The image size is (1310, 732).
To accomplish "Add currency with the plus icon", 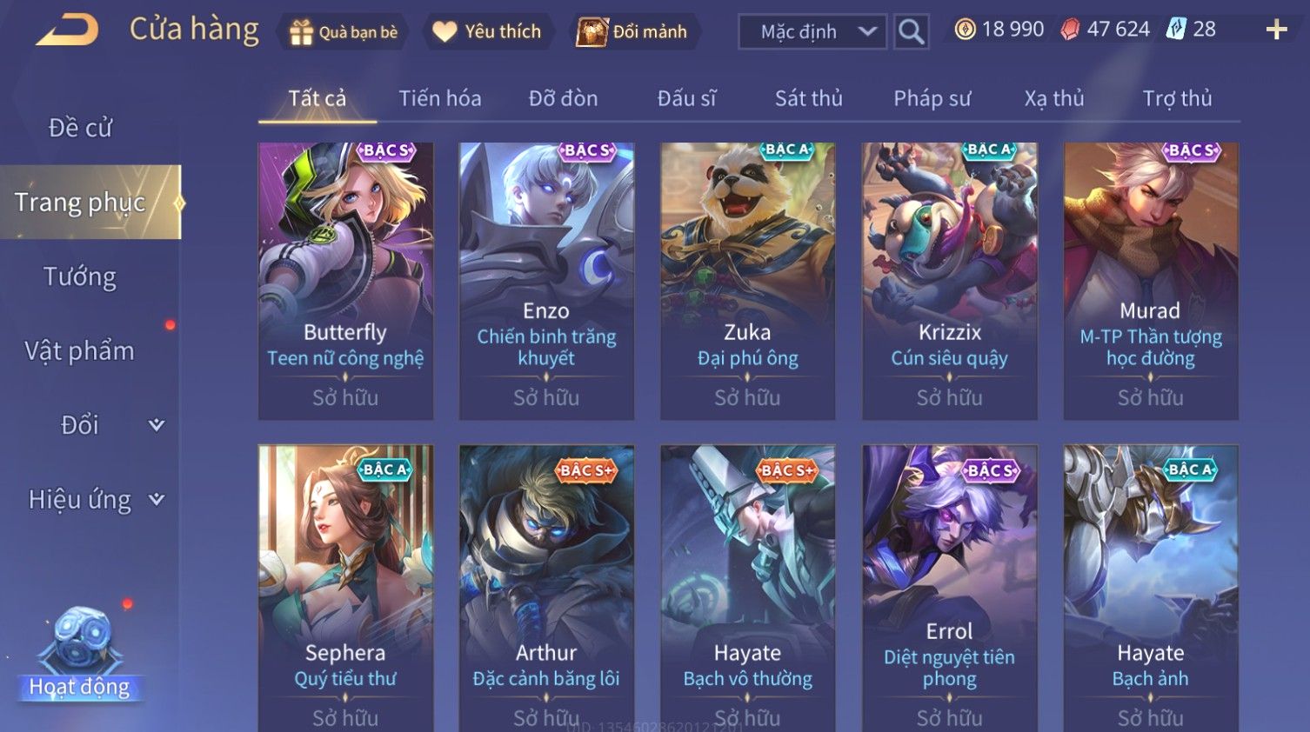I will [1276, 30].
